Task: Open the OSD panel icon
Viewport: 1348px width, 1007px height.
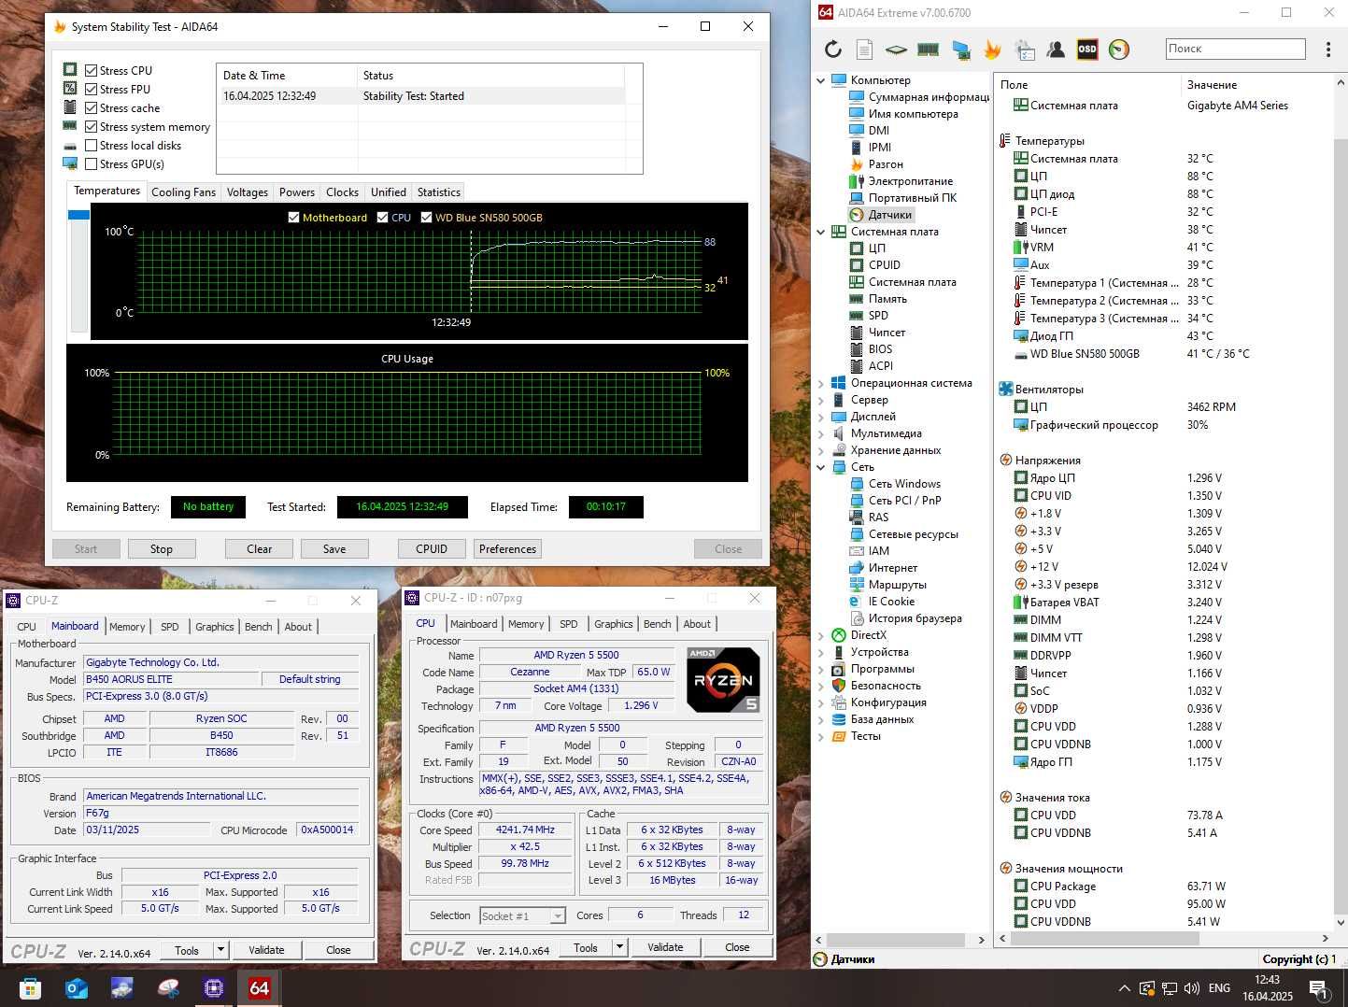Action: click(x=1087, y=49)
